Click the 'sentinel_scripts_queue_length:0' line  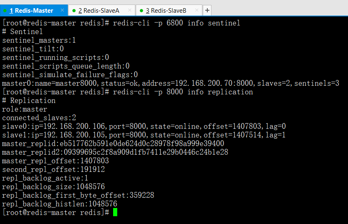[66, 66]
